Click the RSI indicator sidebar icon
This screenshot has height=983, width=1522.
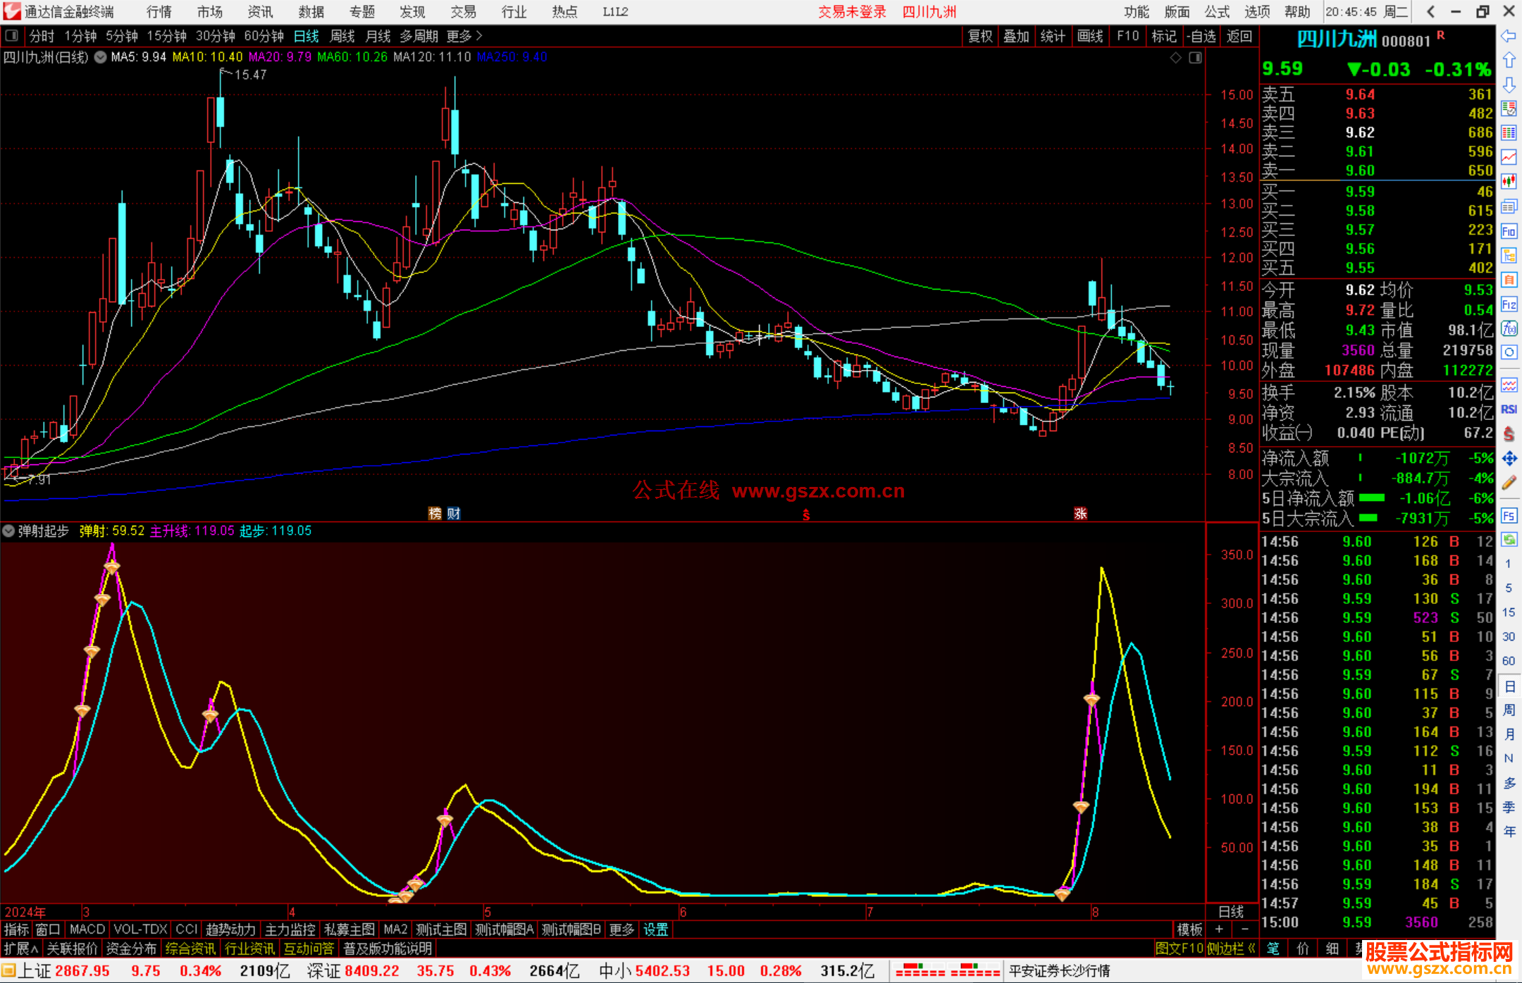point(1509,409)
